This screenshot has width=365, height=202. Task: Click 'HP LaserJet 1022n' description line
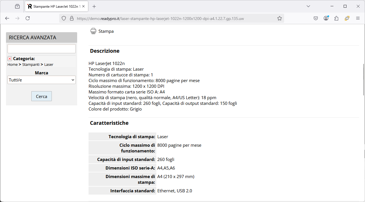107,63
